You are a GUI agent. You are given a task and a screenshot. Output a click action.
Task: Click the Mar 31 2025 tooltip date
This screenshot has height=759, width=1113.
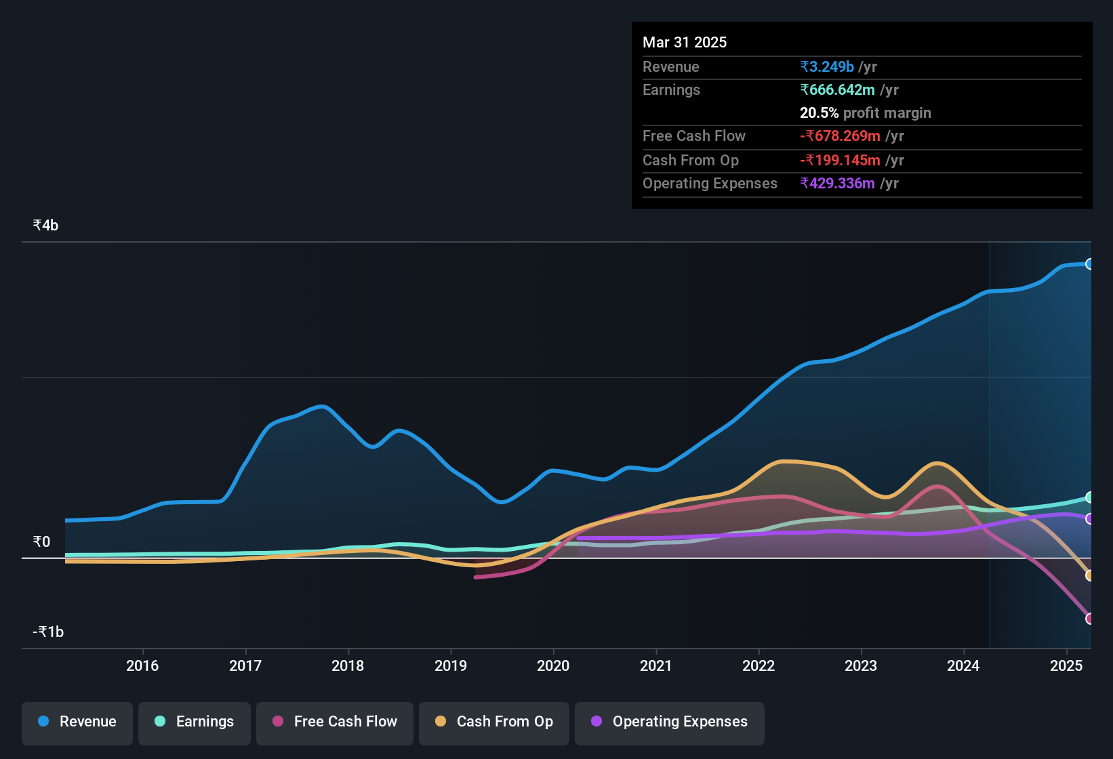click(x=685, y=43)
